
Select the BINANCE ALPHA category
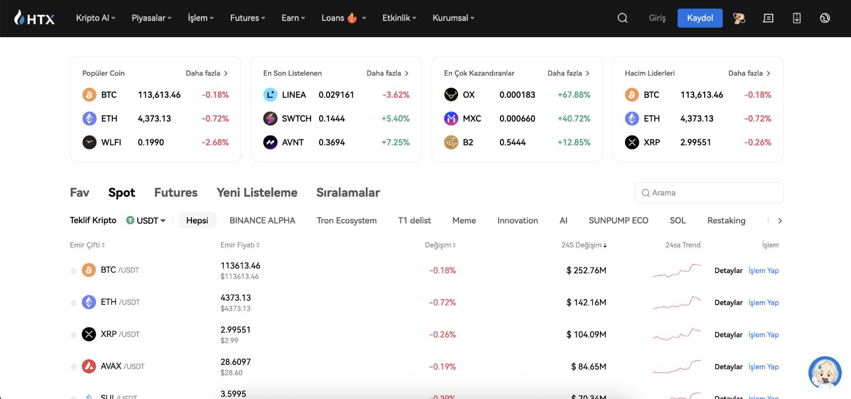coord(262,220)
